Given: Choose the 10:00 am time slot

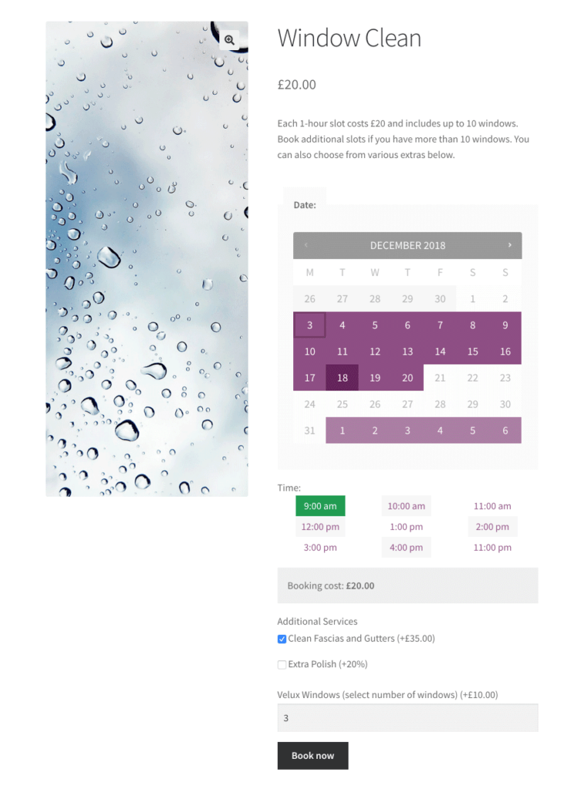Looking at the screenshot, I should click(406, 505).
